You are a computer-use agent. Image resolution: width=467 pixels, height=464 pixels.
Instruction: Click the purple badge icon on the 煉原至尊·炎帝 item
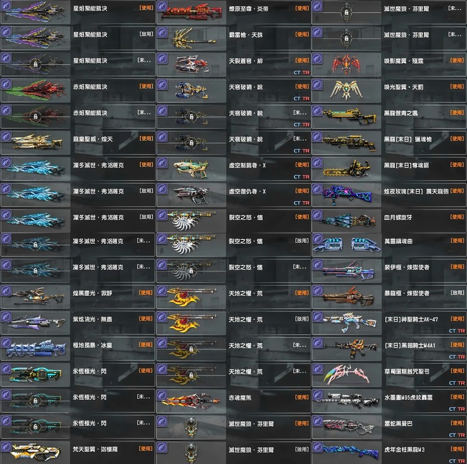pyautogui.click(x=162, y=6)
